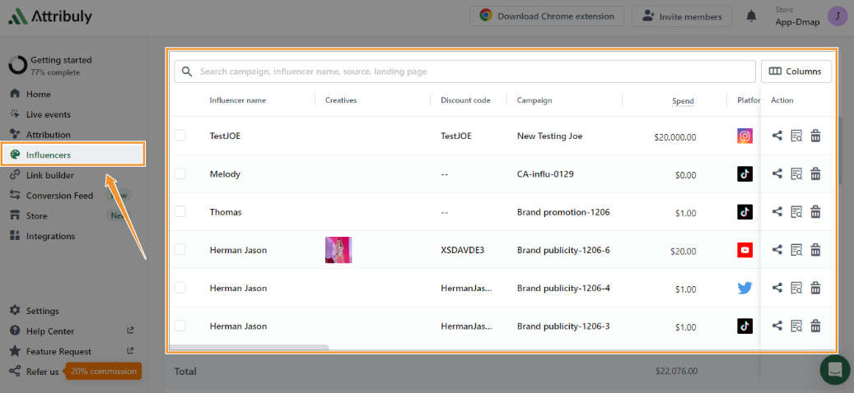This screenshot has width=854, height=393.
Task: Delete the Melody influencer row
Action: [815, 173]
